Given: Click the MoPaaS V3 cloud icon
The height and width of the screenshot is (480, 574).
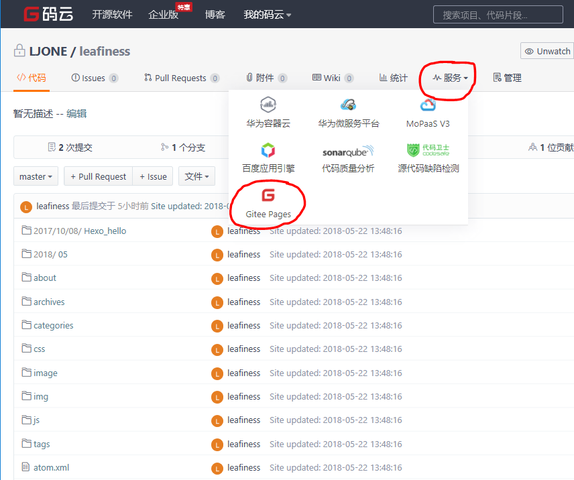Looking at the screenshot, I should [x=428, y=105].
